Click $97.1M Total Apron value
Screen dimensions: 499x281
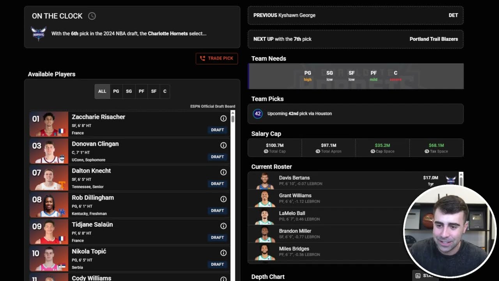pos(329,145)
